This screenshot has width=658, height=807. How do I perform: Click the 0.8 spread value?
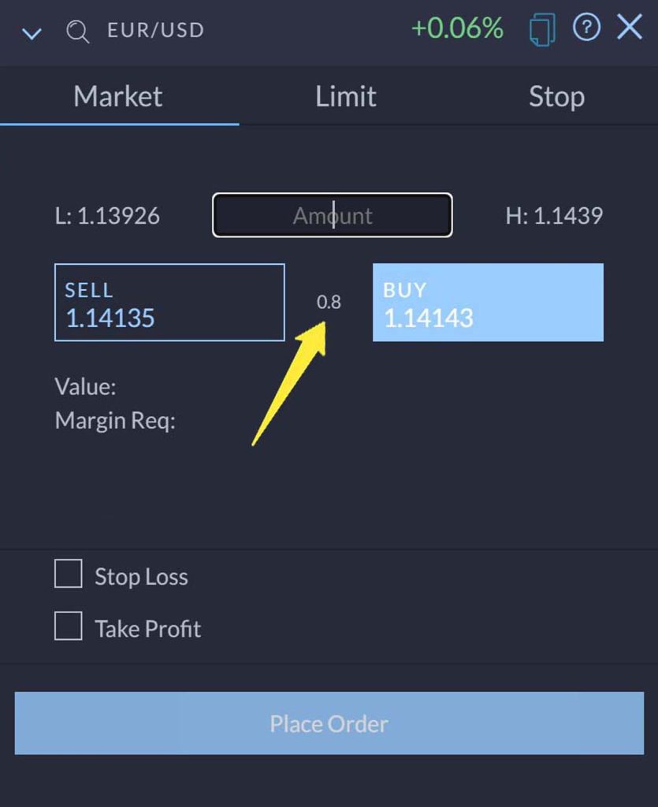(329, 302)
